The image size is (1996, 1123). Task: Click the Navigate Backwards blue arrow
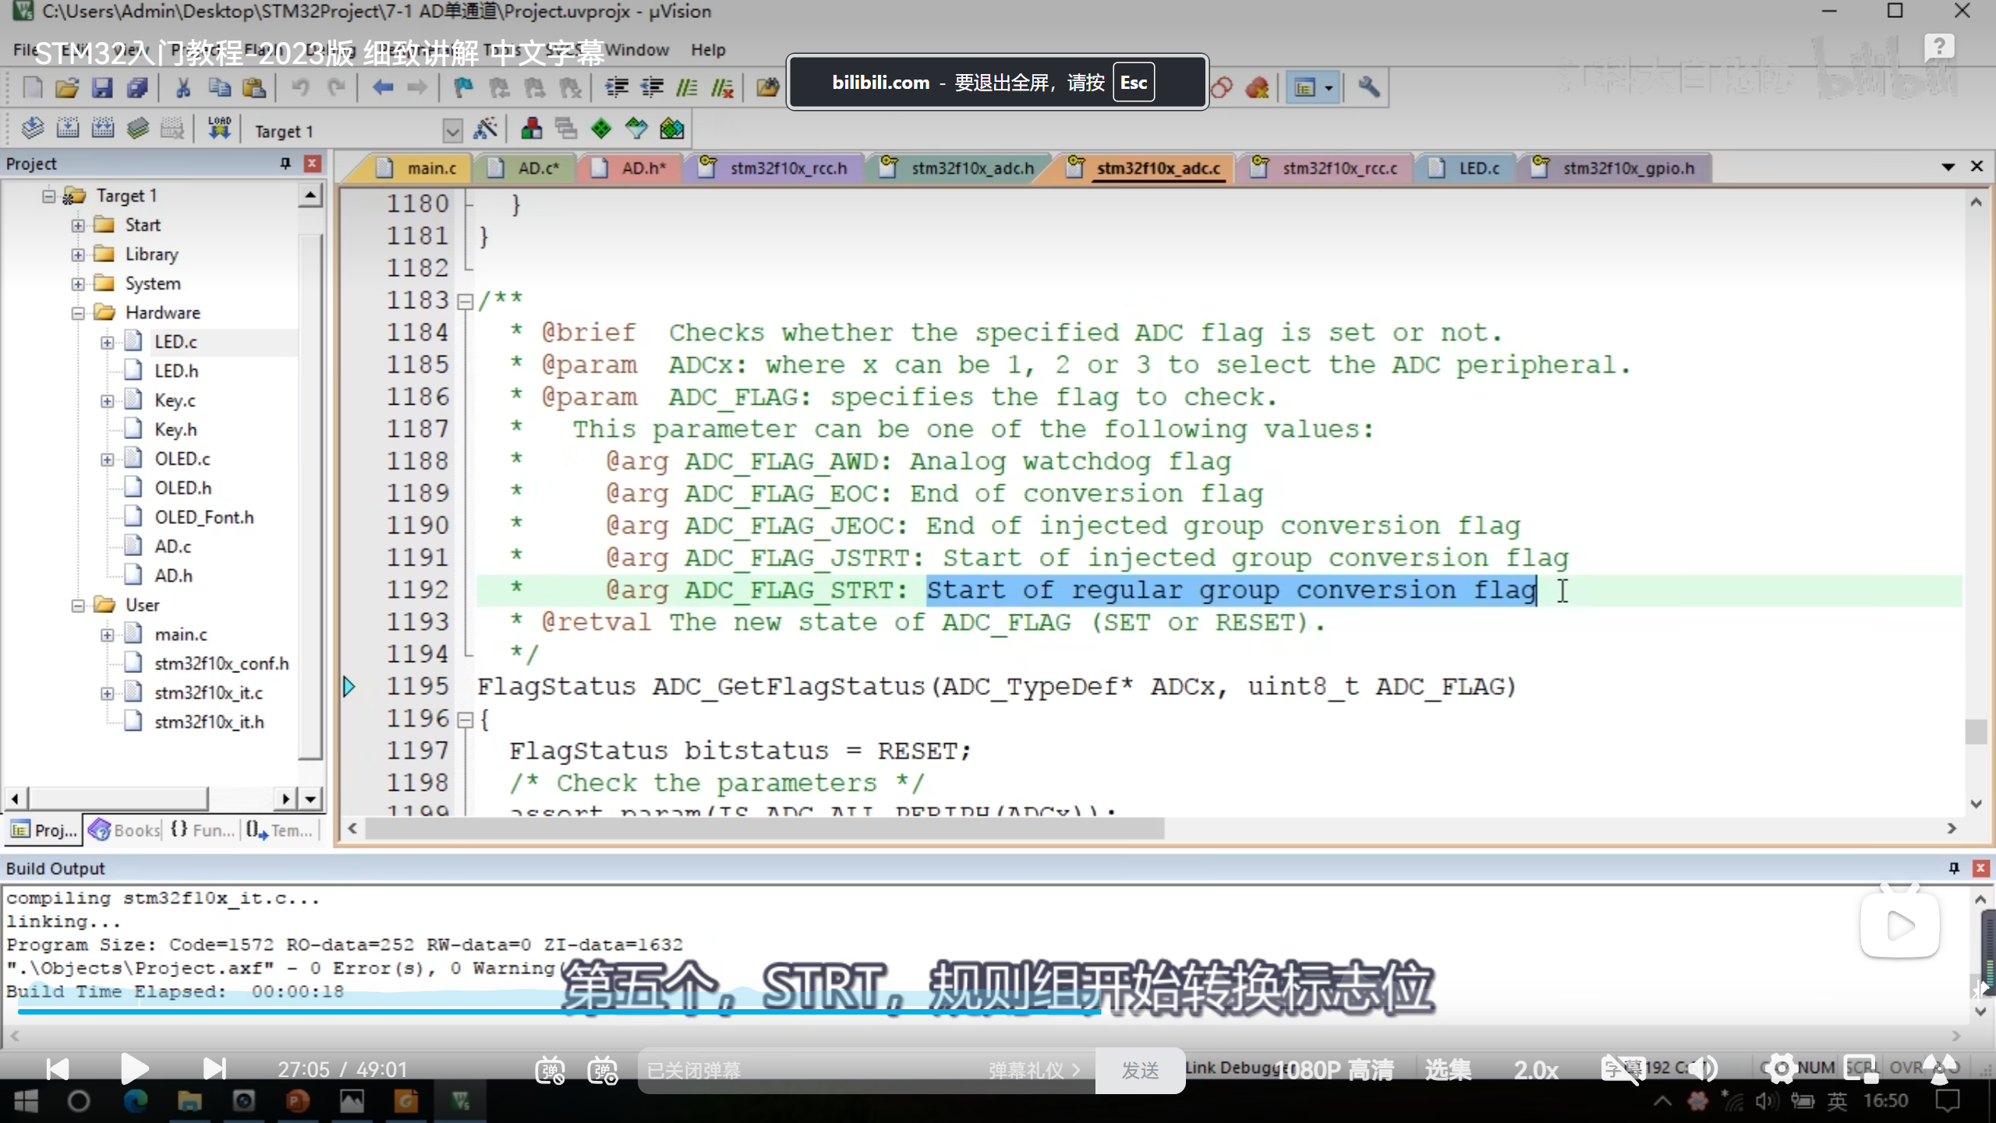point(383,87)
